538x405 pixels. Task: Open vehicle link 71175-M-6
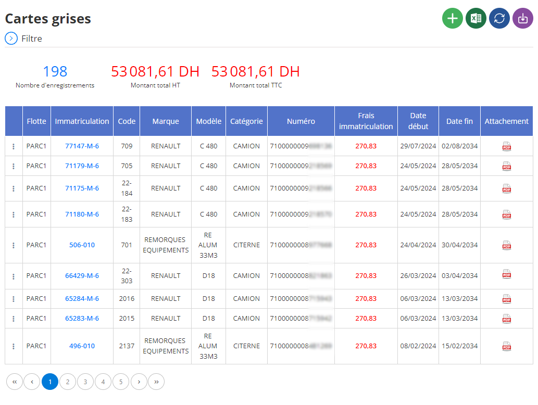pyautogui.click(x=82, y=188)
